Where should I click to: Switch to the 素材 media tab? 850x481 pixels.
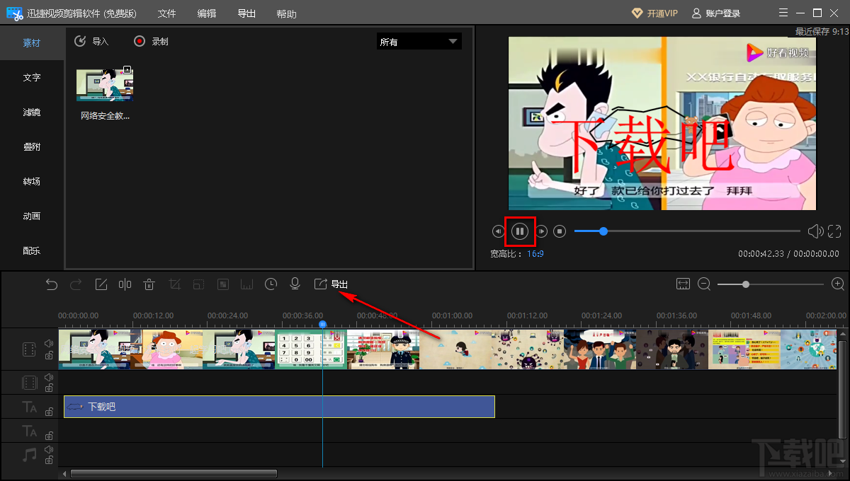coord(32,43)
